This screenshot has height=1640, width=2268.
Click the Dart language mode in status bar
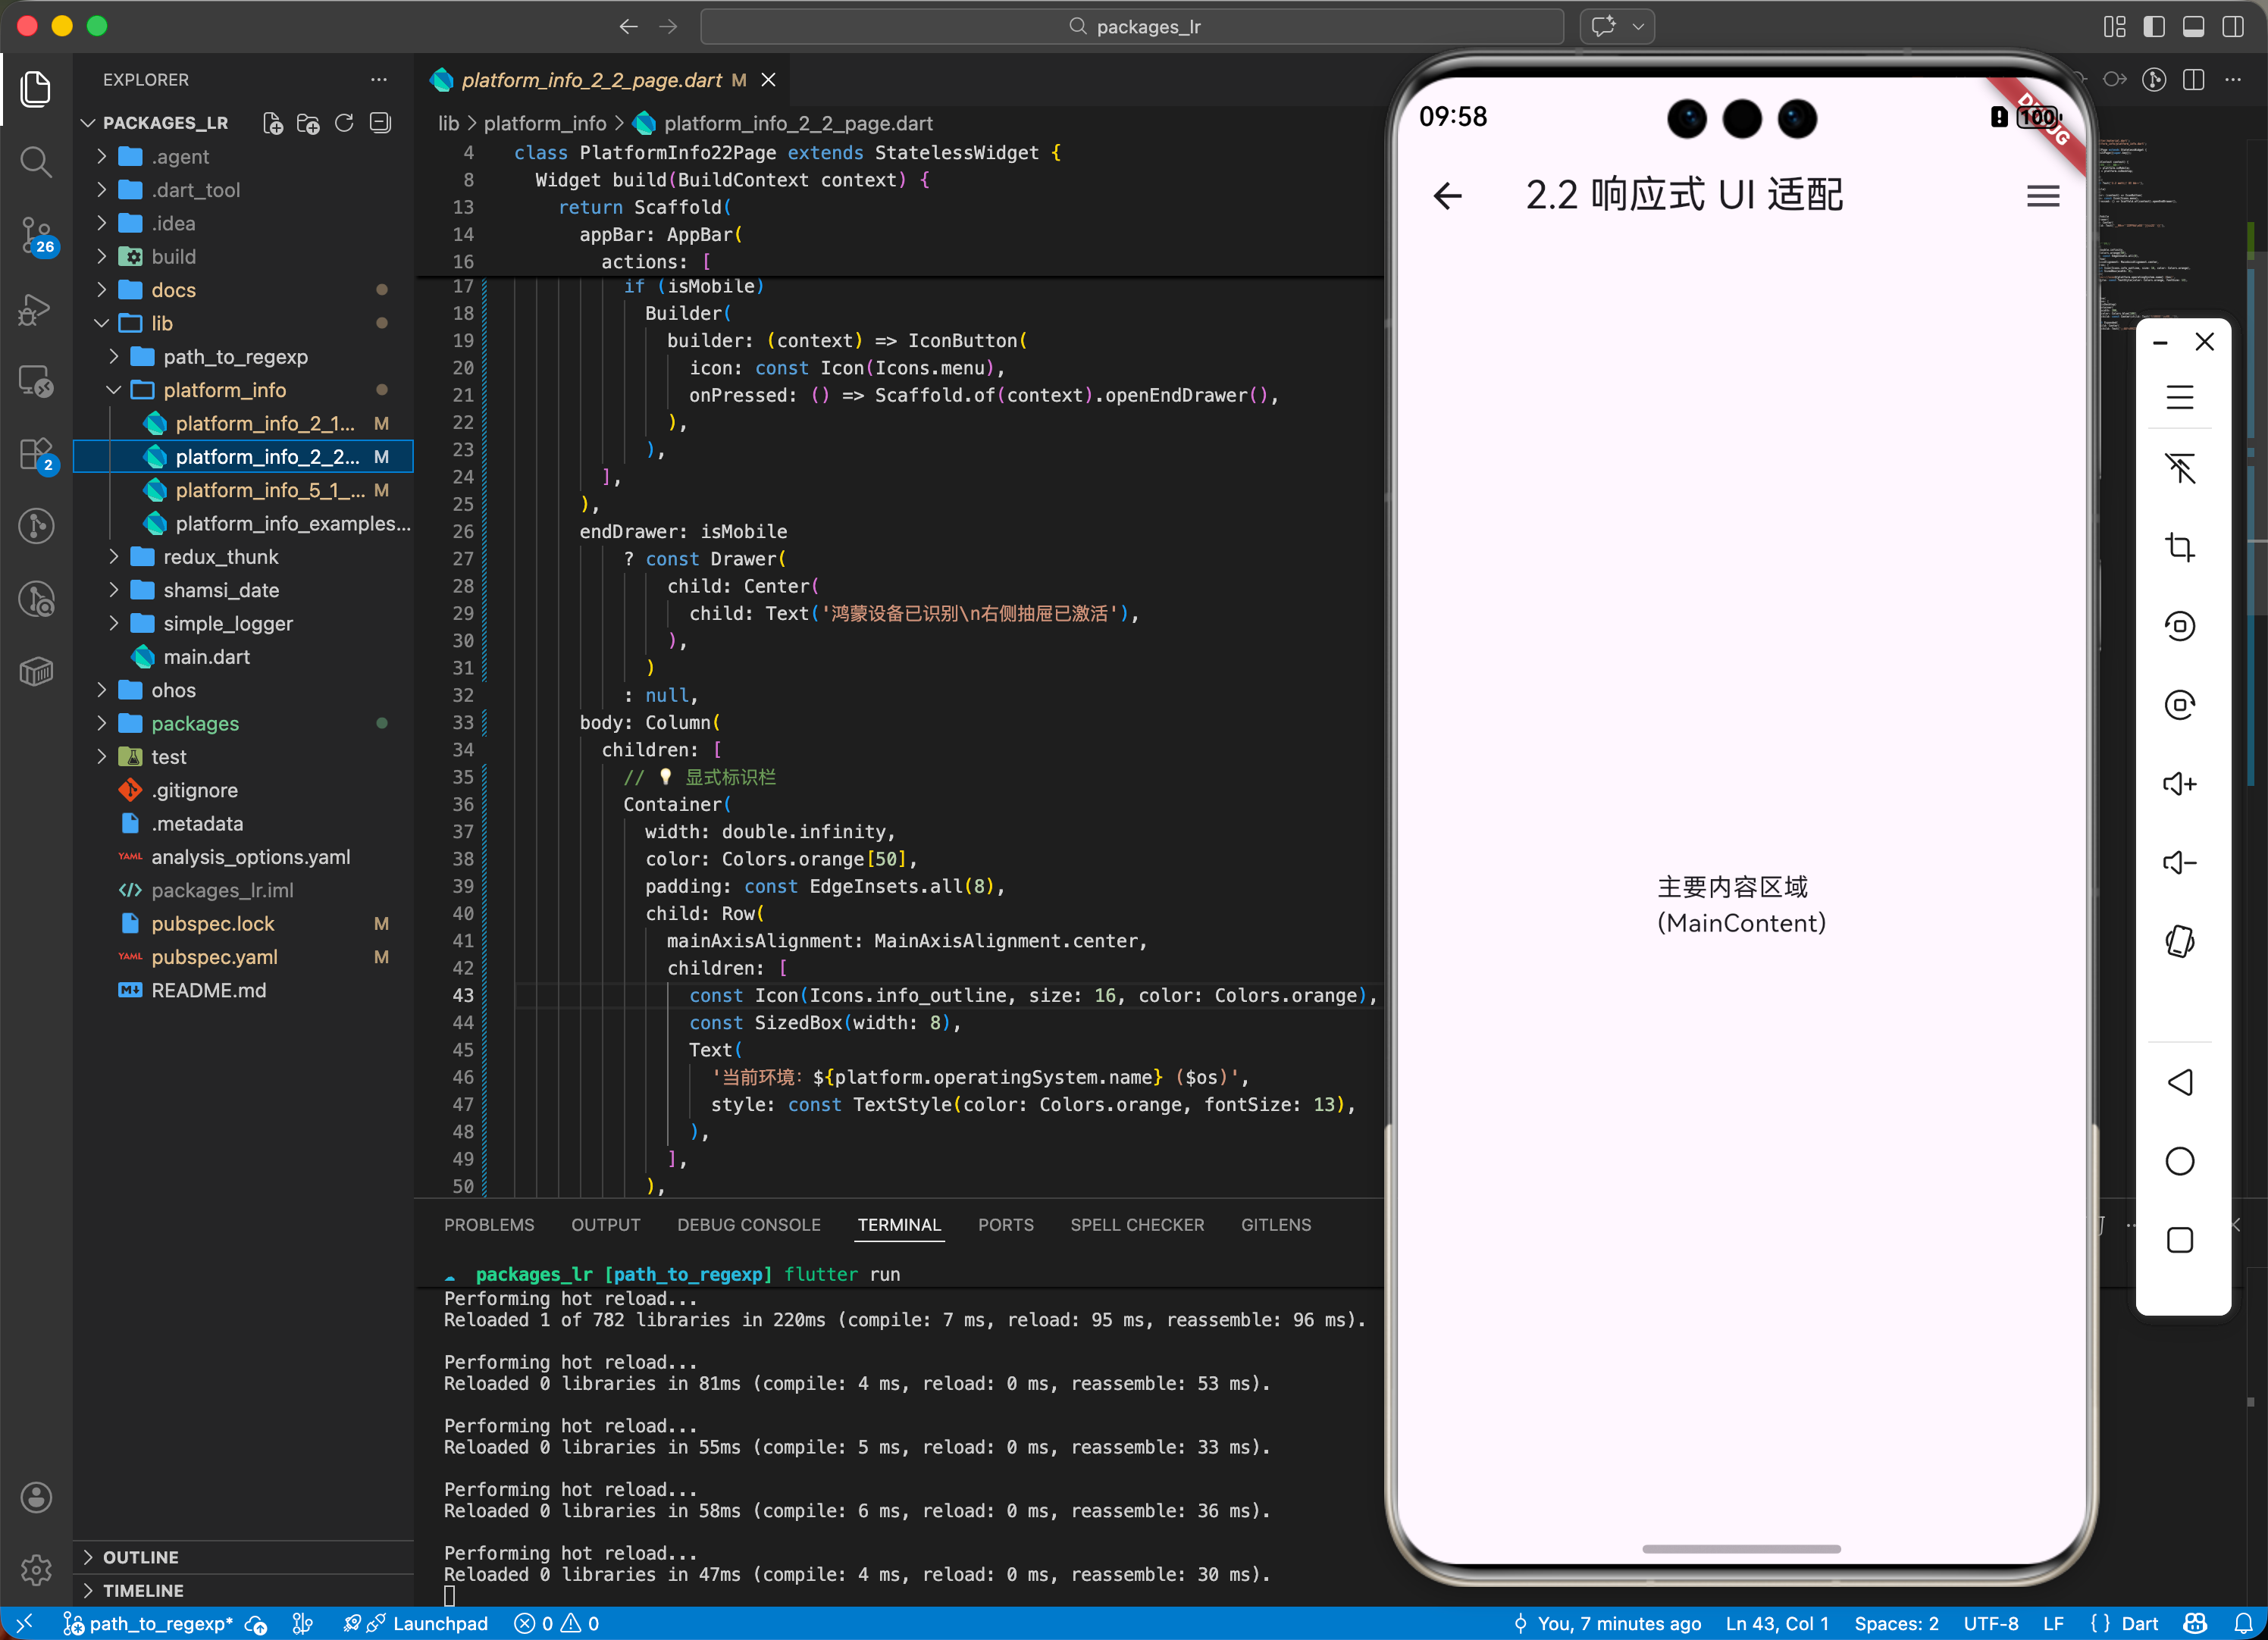2139,1623
